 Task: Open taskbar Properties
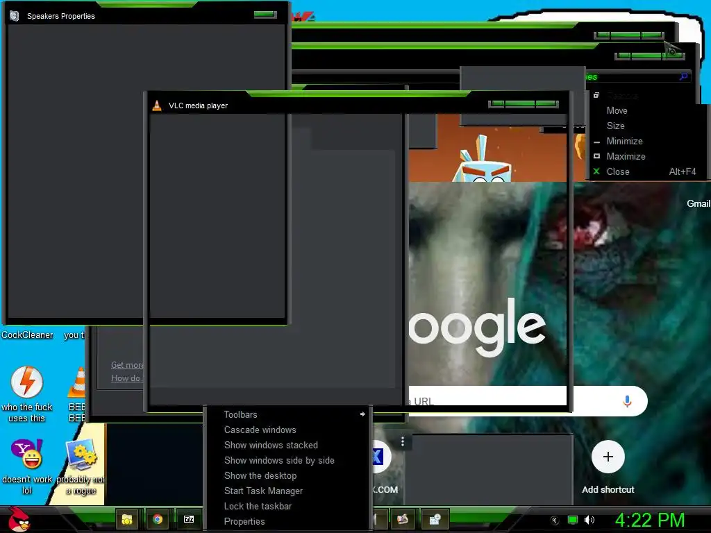point(289,522)
